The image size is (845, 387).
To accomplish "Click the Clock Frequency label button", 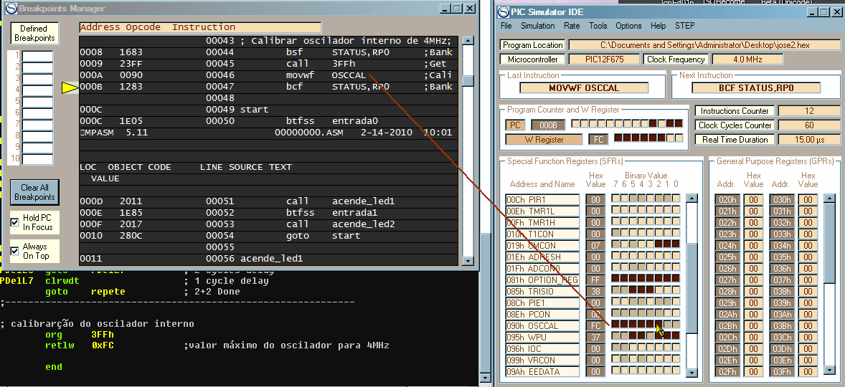I will 675,59.
